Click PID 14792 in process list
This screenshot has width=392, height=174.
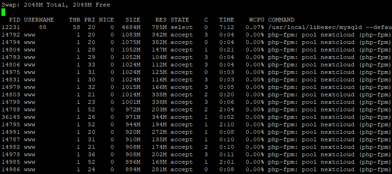11,35
